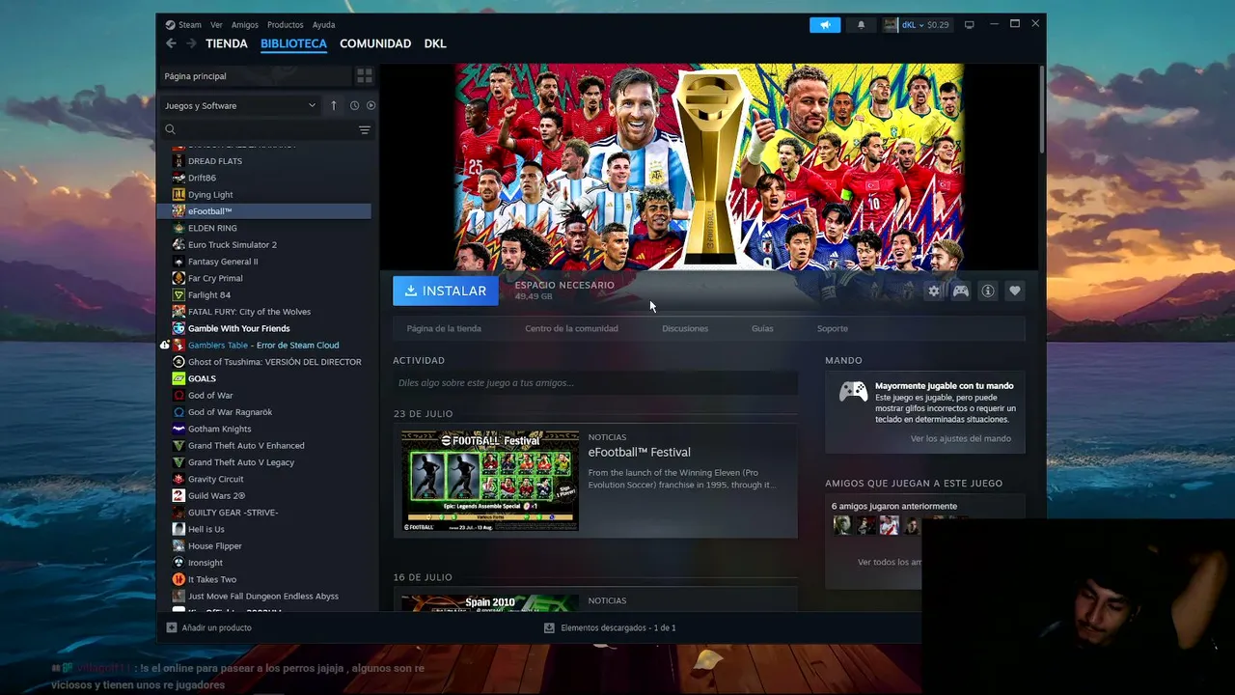The image size is (1235, 695).
Task: Click Elementos descargados status text
Action: (618, 627)
